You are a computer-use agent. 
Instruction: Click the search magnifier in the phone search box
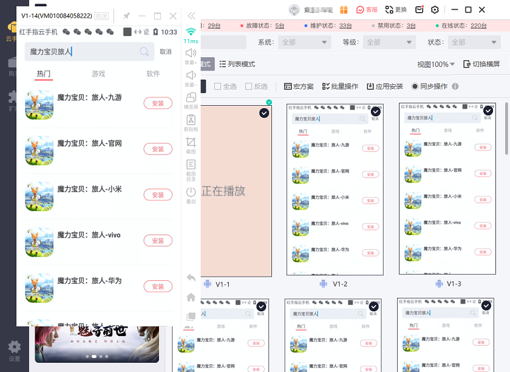(x=144, y=52)
